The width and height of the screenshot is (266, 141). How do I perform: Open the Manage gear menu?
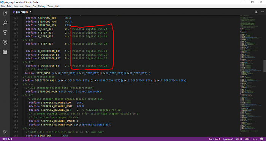coord(5,132)
